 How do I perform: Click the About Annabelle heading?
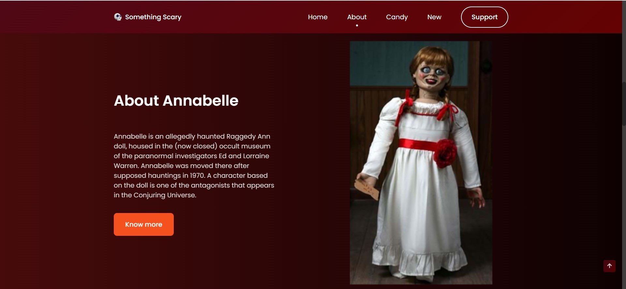point(176,100)
